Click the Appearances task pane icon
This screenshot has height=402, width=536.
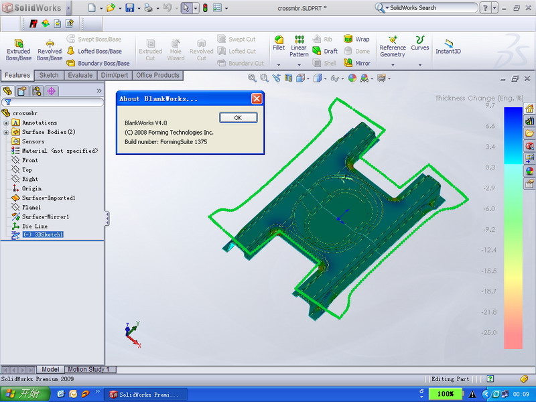[529, 171]
